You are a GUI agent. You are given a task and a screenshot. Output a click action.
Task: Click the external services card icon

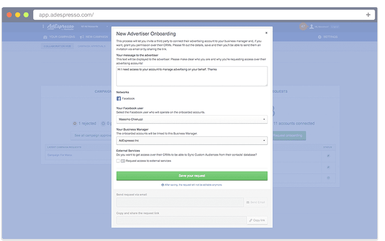point(123,161)
